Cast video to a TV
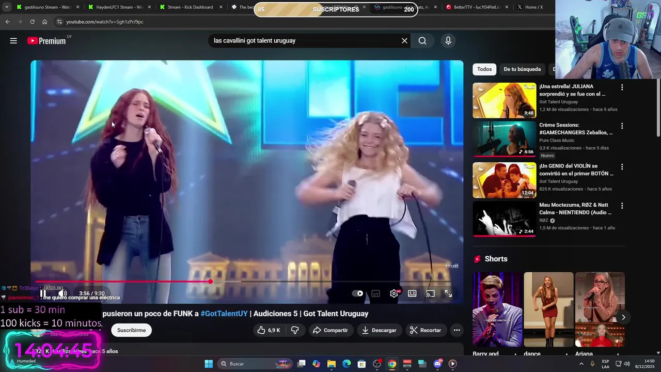The width and height of the screenshot is (661, 372). [x=430, y=293]
